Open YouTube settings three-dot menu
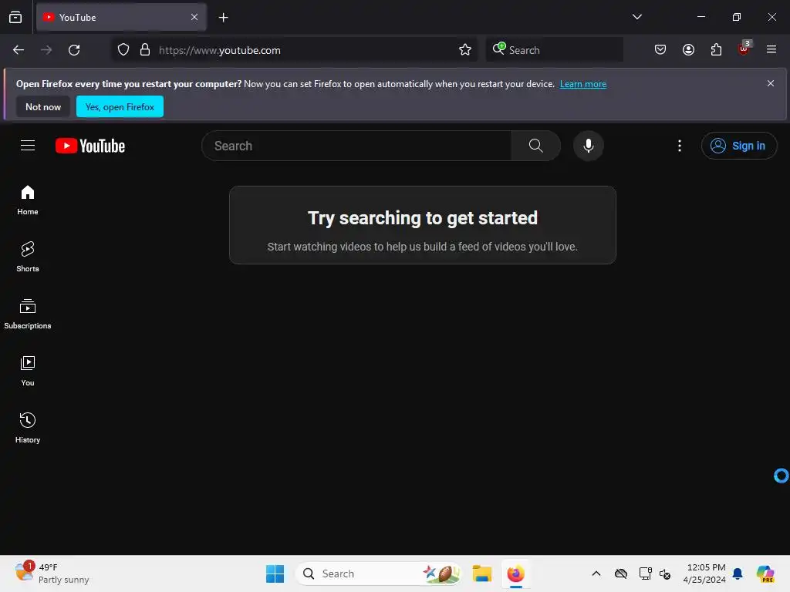Screen dimensions: 790x592 [x=680, y=146]
